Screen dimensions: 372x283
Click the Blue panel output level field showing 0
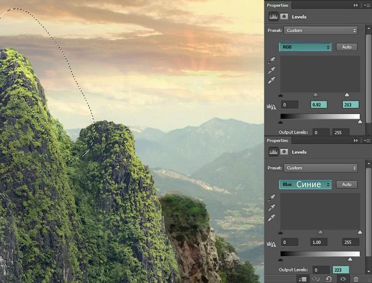click(321, 270)
